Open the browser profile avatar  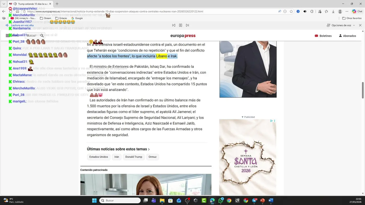coord(340,11)
